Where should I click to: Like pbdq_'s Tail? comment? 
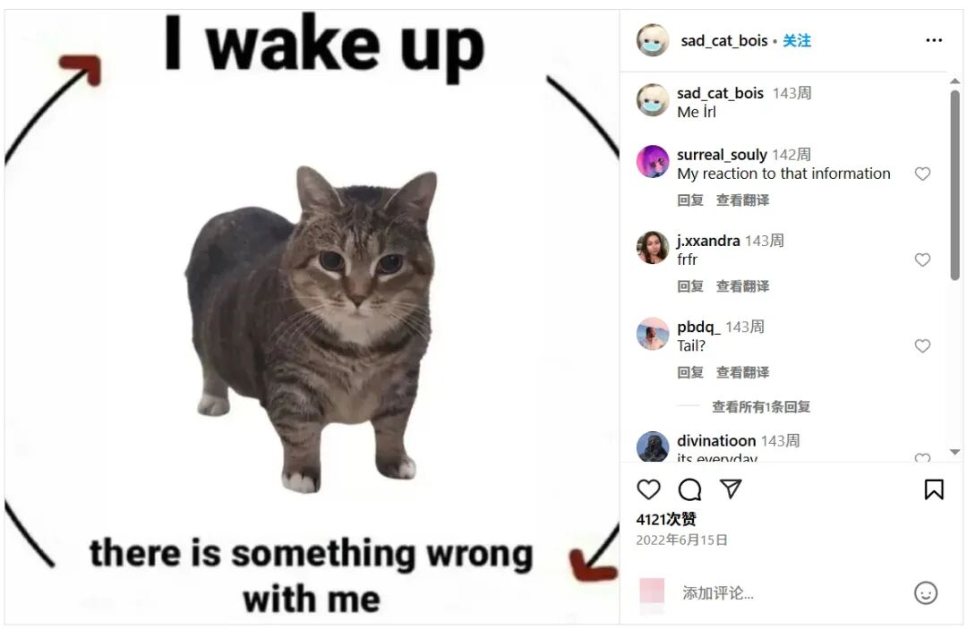click(922, 346)
